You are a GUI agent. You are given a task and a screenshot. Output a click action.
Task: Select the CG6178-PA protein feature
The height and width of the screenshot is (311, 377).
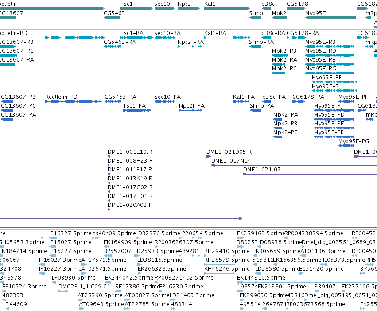(299, 101)
